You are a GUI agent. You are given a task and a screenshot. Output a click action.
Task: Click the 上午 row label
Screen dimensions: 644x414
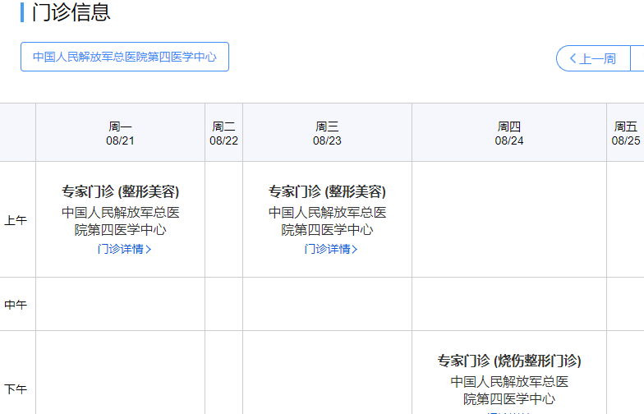tap(16, 220)
